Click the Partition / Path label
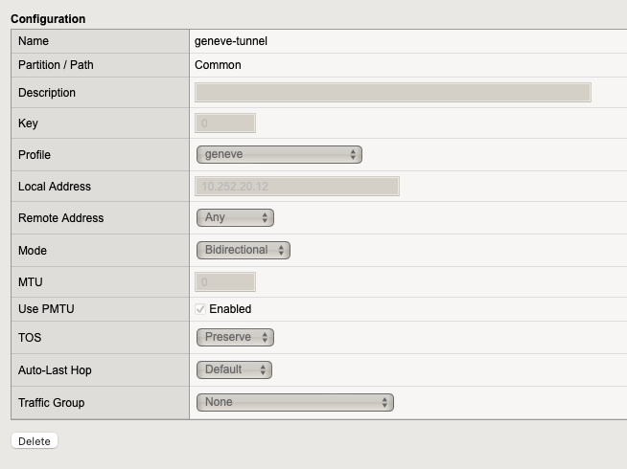This screenshot has height=469, width=627. point(56,65)
